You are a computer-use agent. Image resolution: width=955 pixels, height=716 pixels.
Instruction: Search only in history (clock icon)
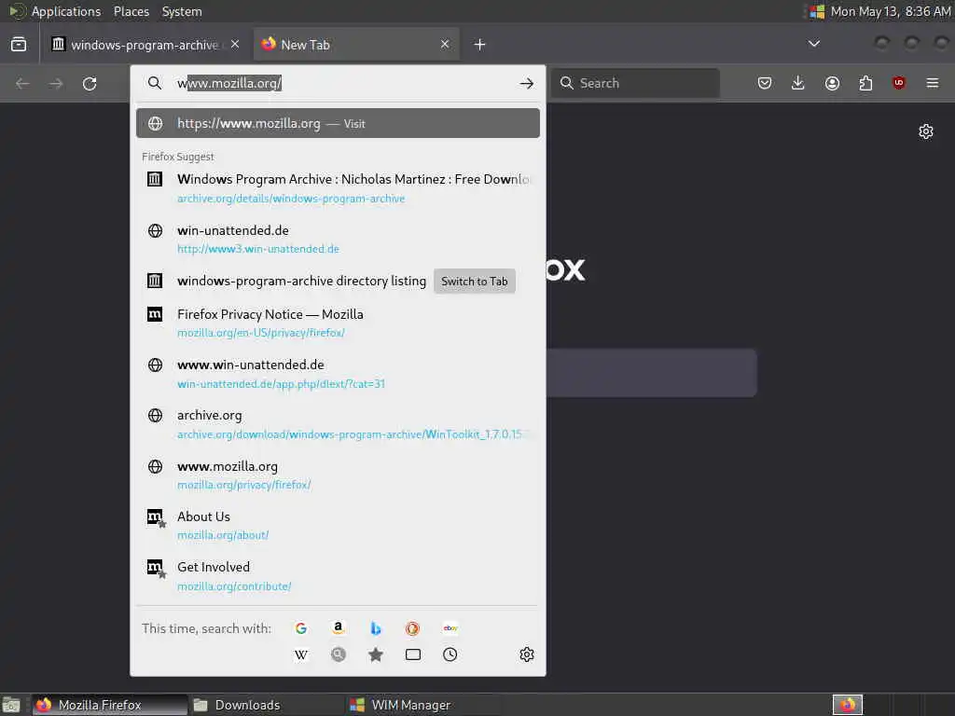[450, 654]
